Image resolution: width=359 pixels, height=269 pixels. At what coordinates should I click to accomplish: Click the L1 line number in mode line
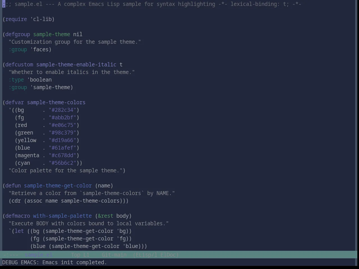click(x=86, y=255)
